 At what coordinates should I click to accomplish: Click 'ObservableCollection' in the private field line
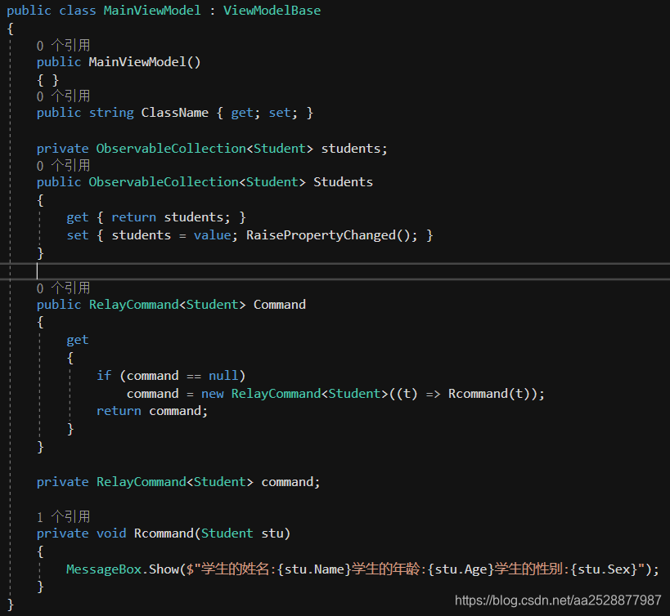coord(171,149)
